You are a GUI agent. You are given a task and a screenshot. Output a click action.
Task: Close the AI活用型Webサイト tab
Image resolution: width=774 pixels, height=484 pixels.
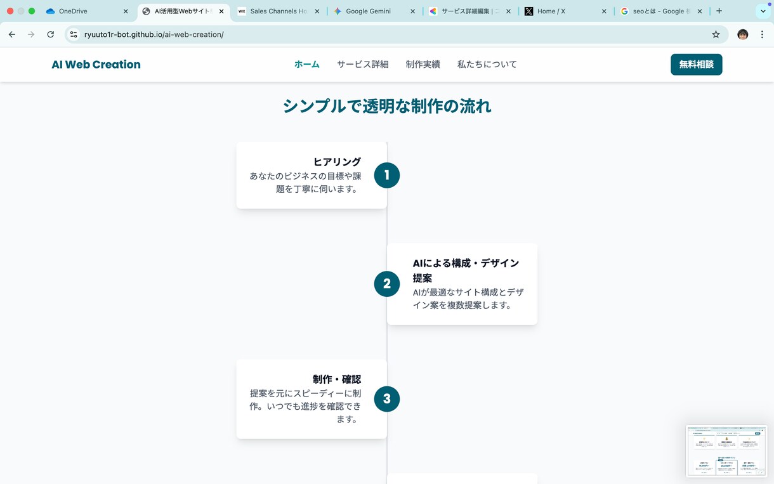(x=221, y=11)
